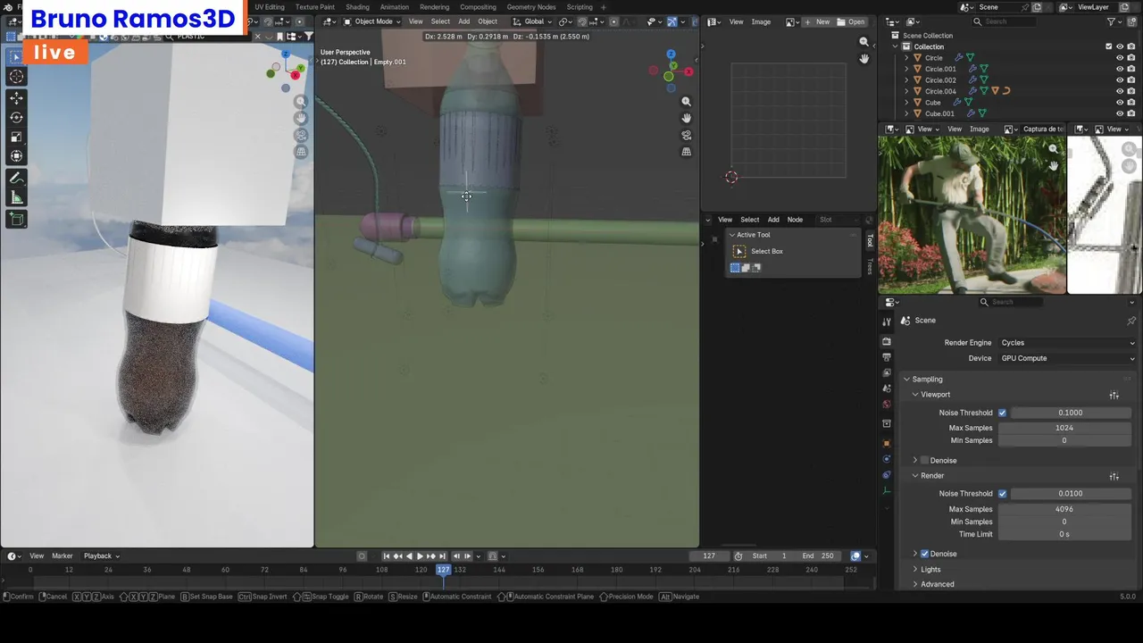Open the Compositing workspace tab
Image resolution: width=1143 pixels, height=643 pixels.
click(478, 7)
